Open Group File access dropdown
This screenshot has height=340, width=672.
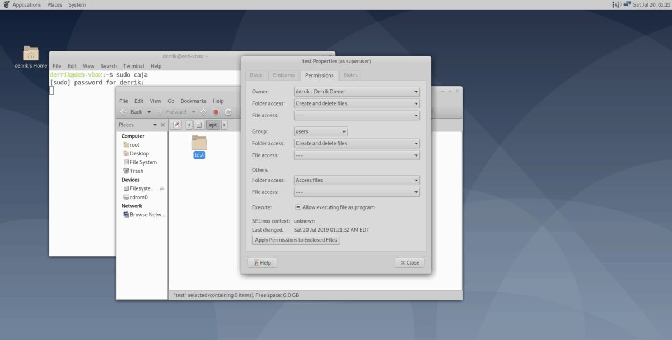coord(357,156)
